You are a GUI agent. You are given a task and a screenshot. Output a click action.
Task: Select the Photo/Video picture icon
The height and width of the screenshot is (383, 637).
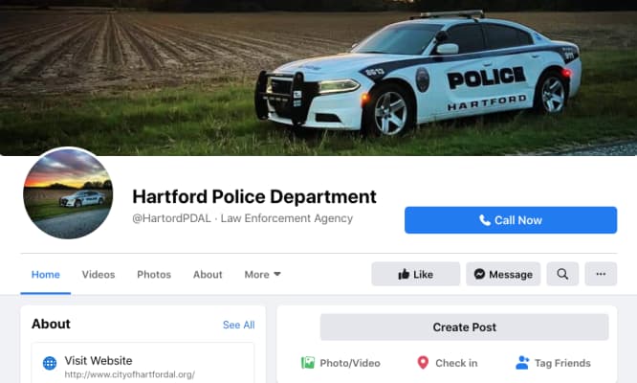pos(308,362)
